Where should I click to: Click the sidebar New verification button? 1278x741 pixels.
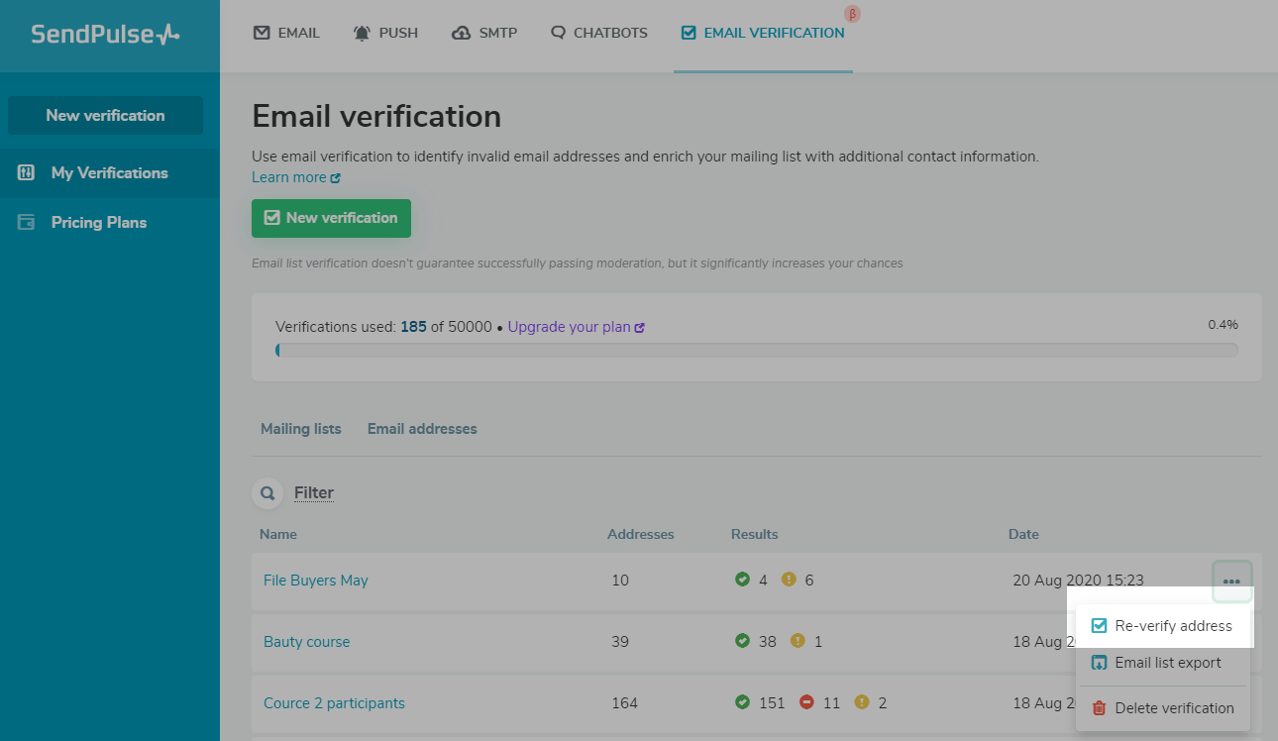105,115
